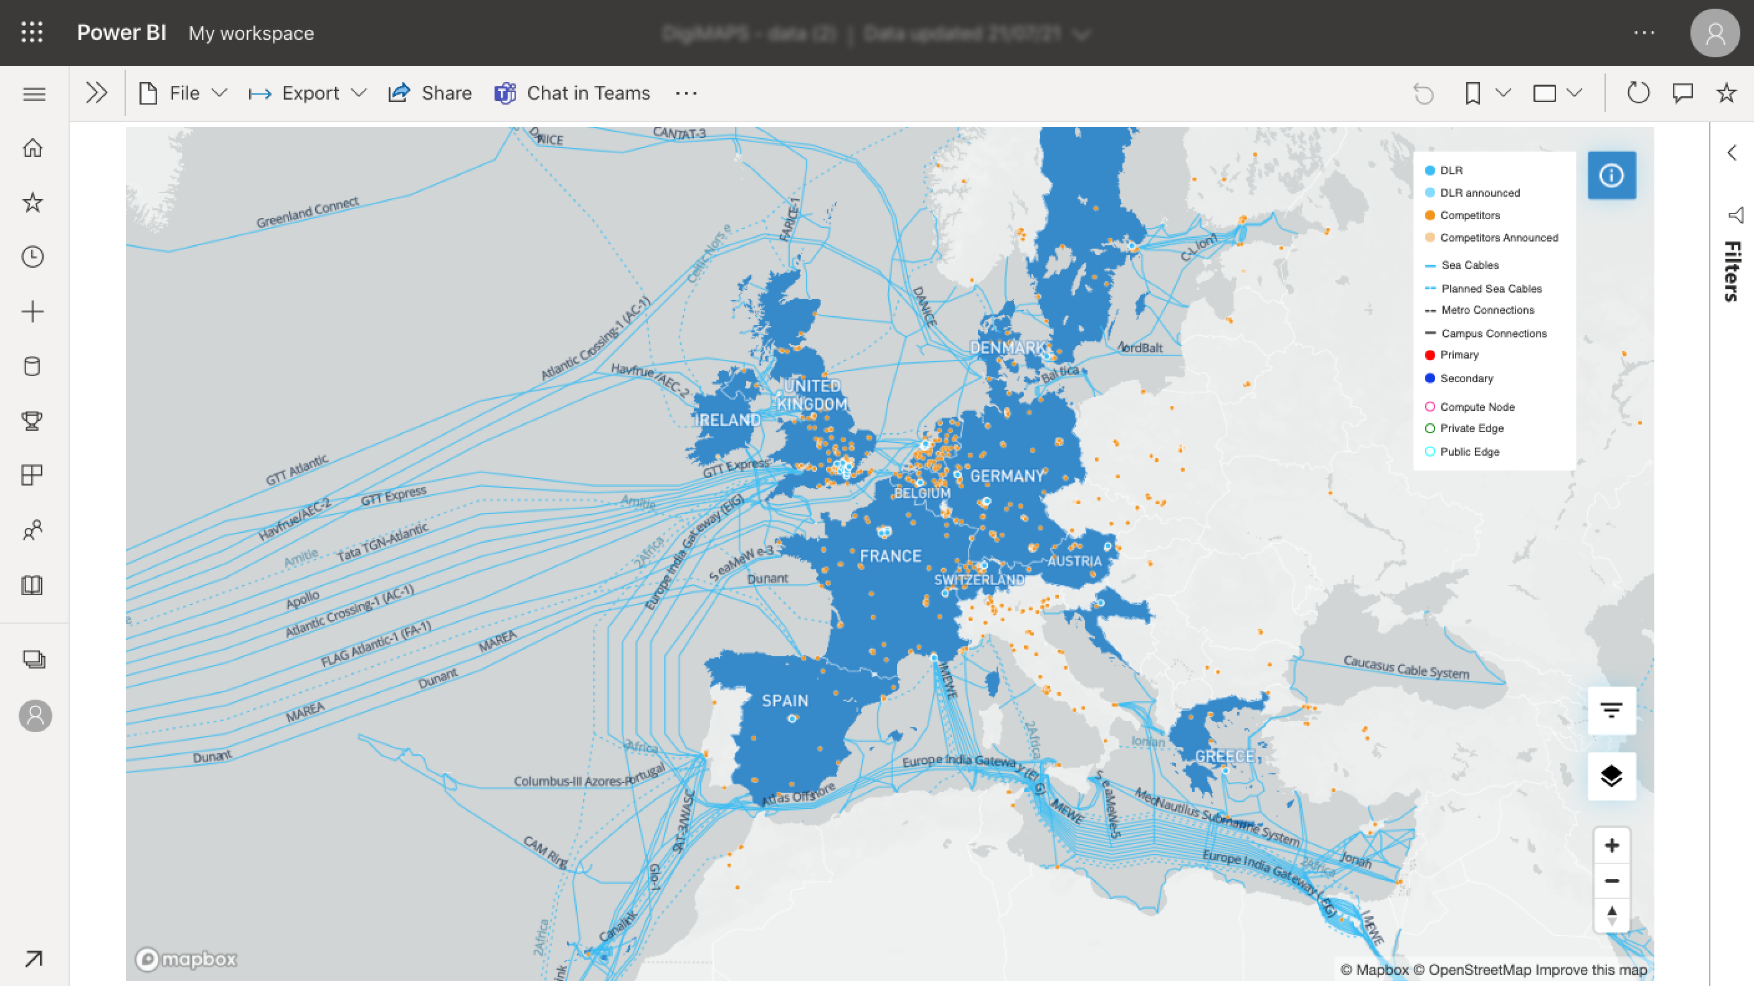Toggle Metro Connections legend entry
Screen dimensions: 1754x986
tap(1479, 309)
